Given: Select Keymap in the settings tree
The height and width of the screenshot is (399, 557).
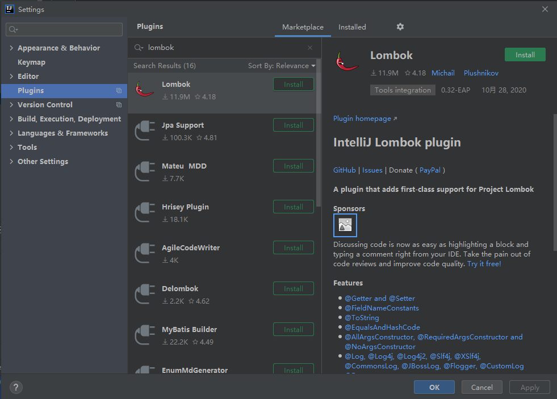Looking at the screenshot, I should 32,62.
